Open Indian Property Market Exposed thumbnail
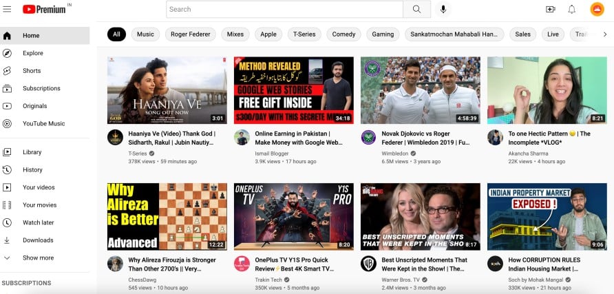Image resolution: width=614 pixels, height=294 pixels. point(547,217)
